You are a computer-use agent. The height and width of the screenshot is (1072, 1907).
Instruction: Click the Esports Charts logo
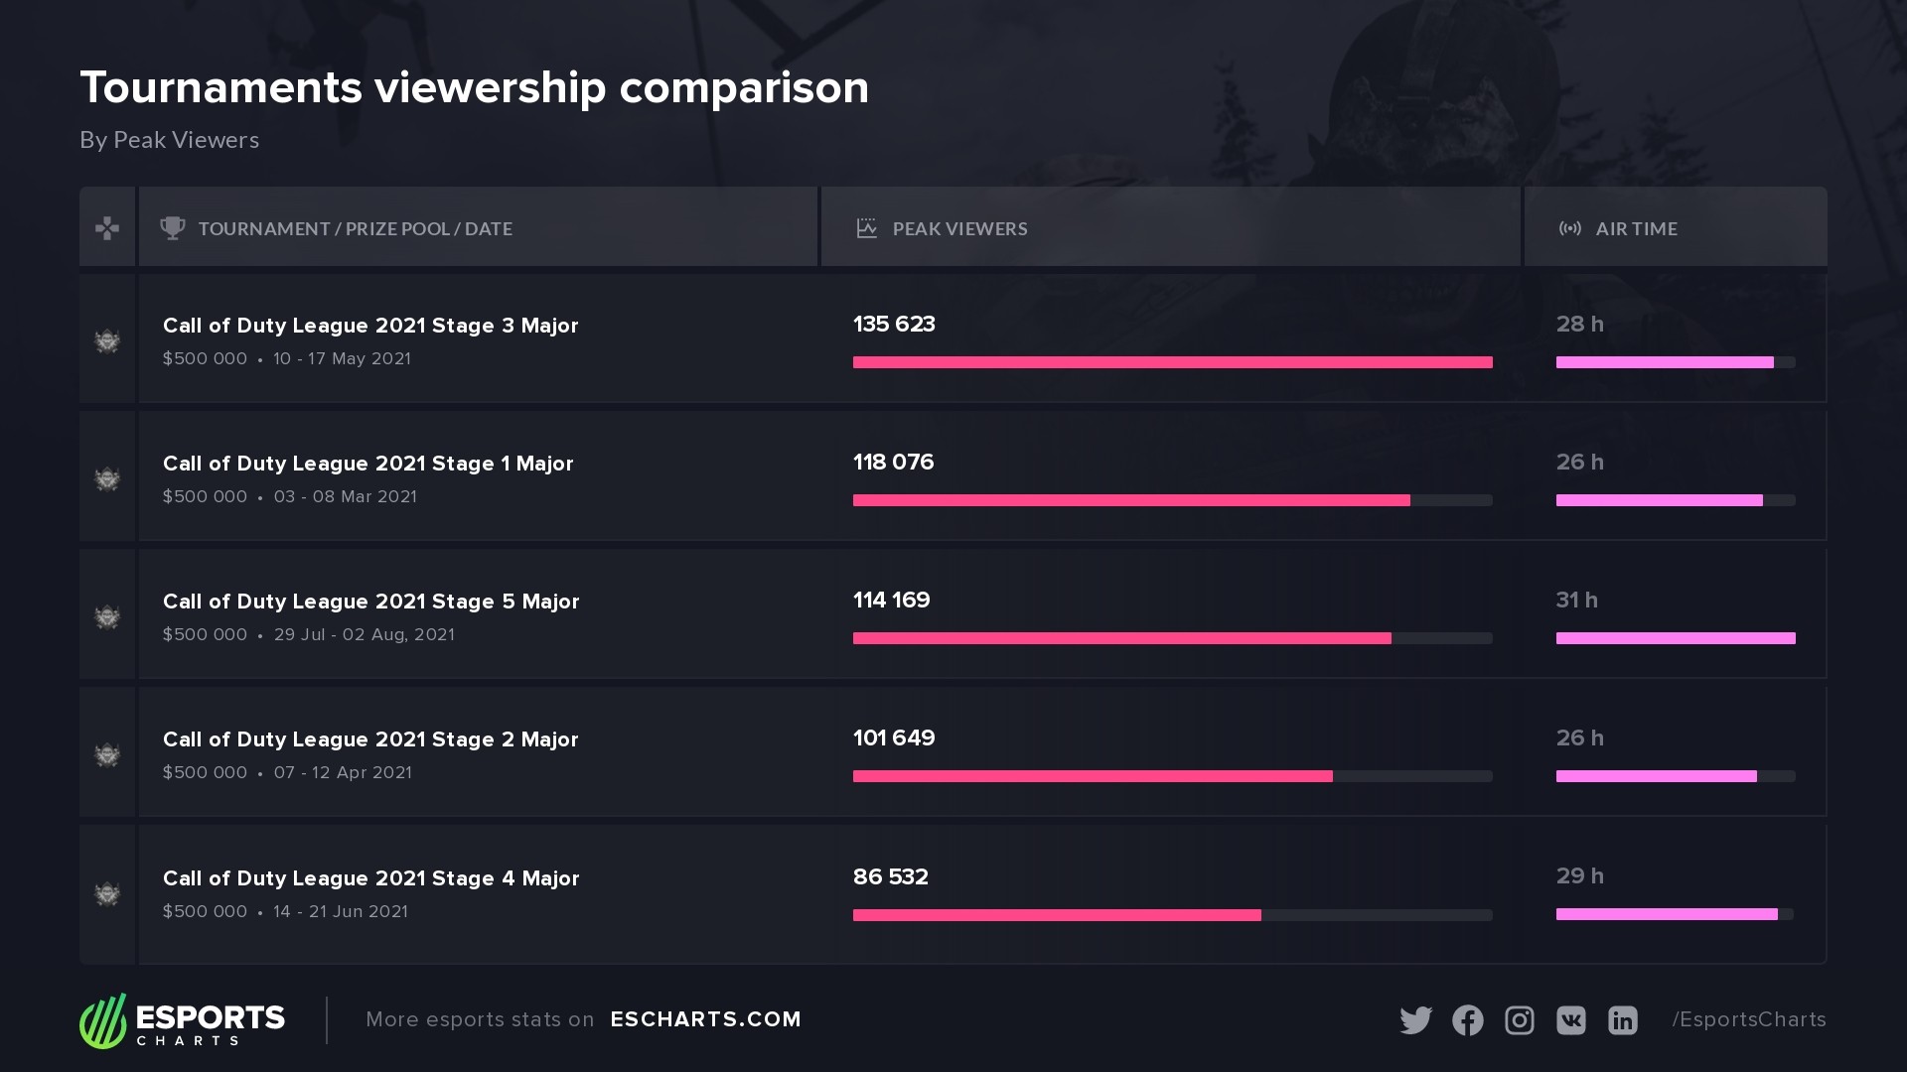pos(183,1020)
